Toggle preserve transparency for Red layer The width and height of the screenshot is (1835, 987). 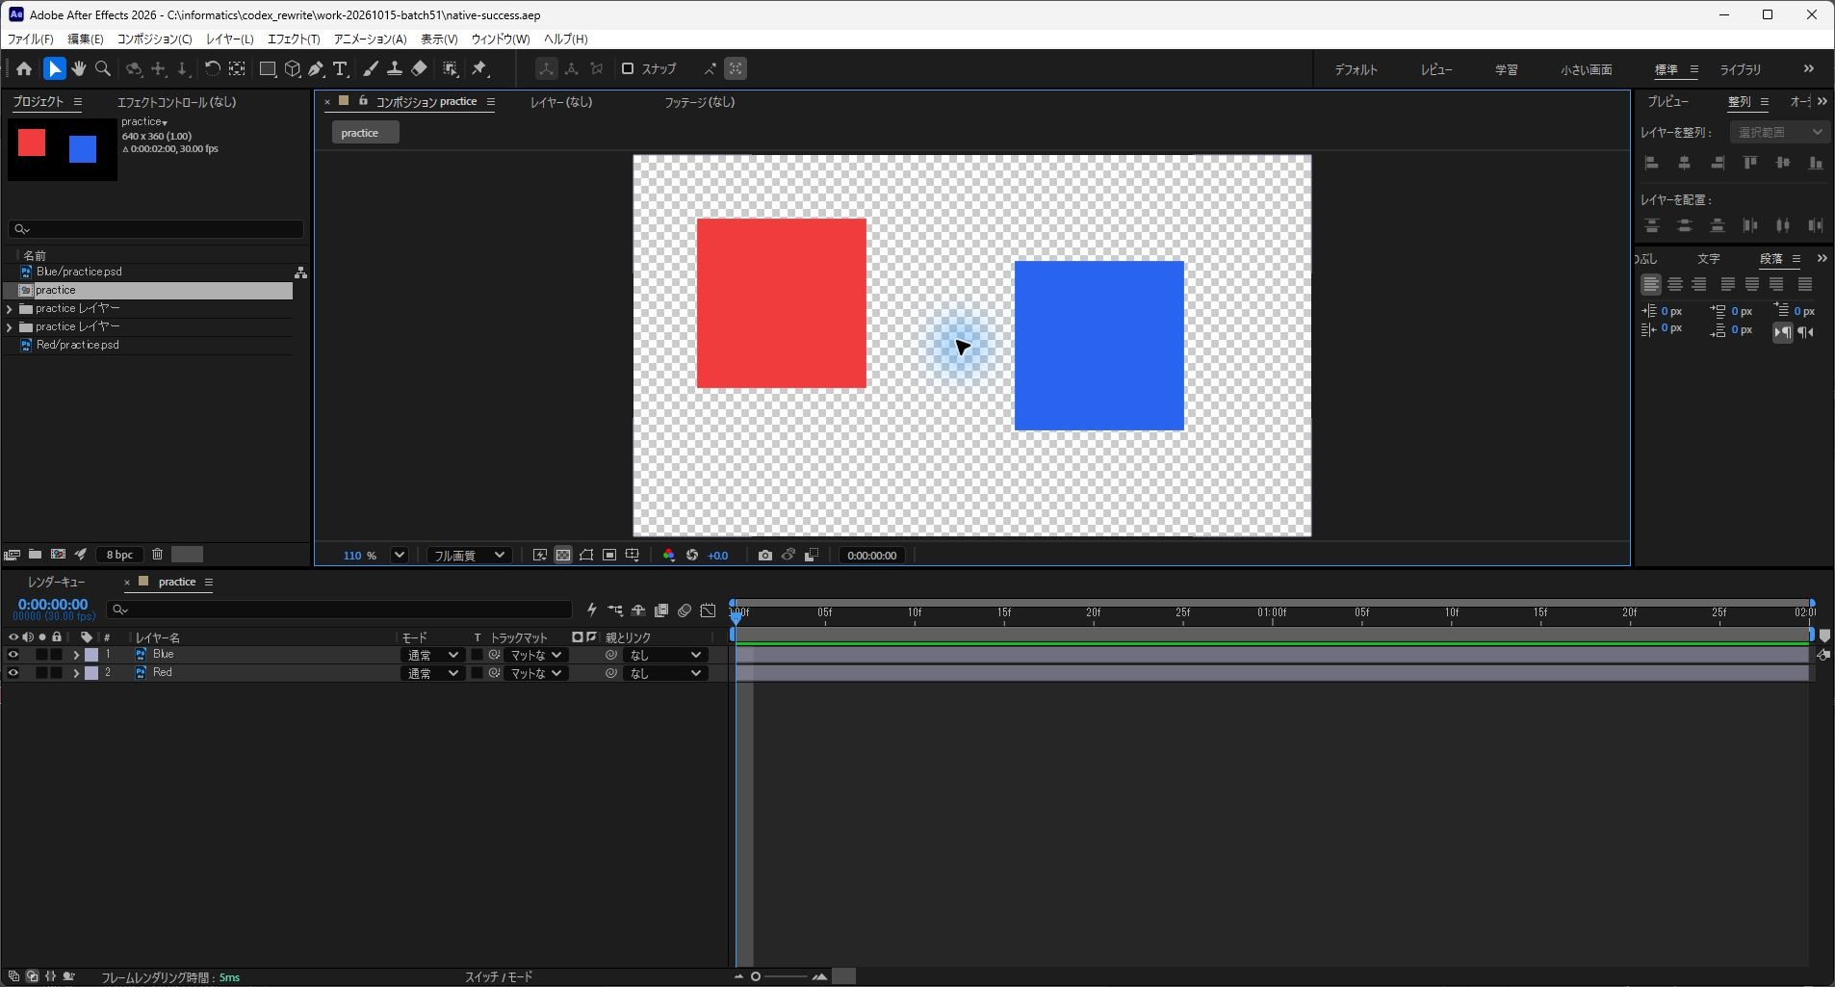point(477,673)
